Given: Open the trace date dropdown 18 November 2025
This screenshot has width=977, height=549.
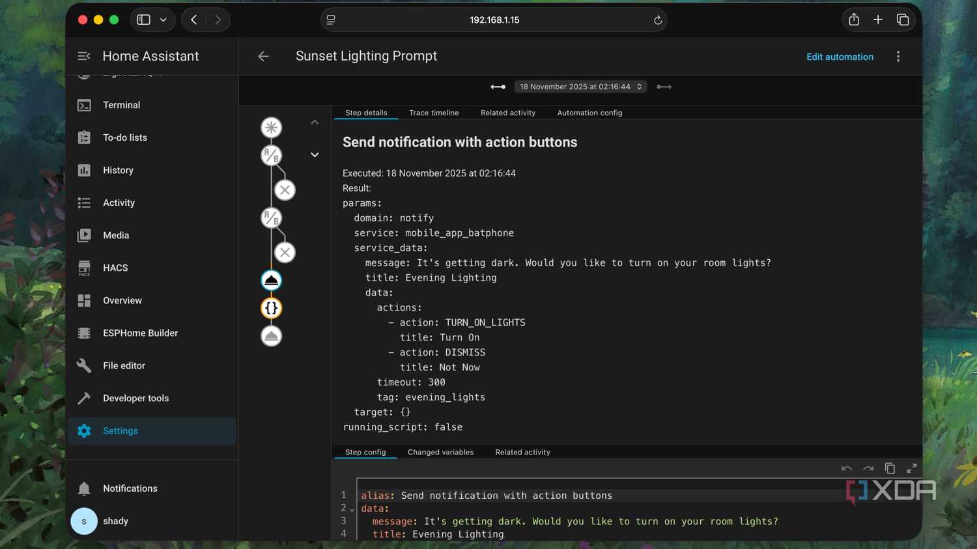Looking at the screenshot, I should (580, 87).
